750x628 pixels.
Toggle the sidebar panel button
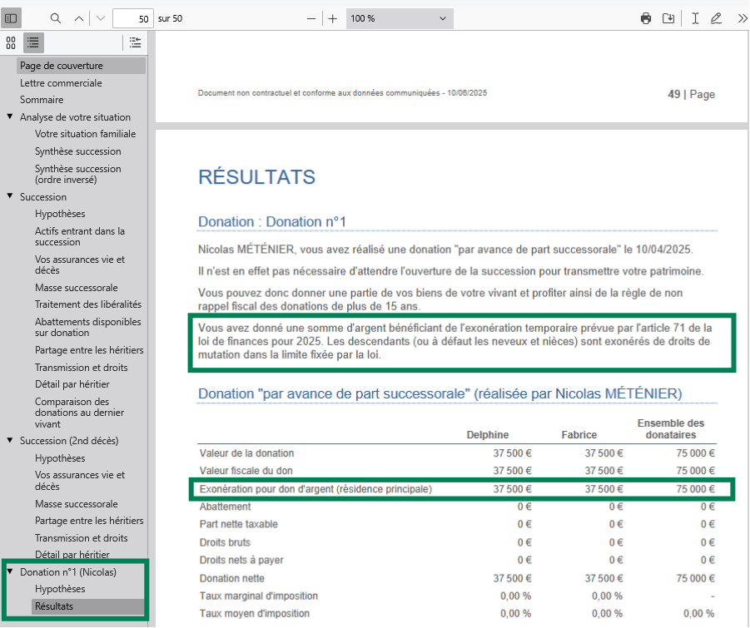coord(12,18)
